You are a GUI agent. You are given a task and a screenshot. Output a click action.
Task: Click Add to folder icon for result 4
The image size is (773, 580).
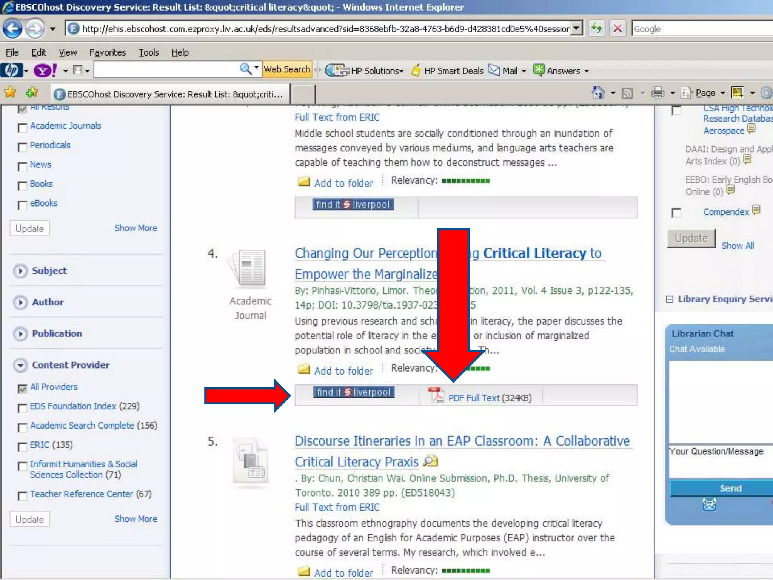[x=304, y=370]
